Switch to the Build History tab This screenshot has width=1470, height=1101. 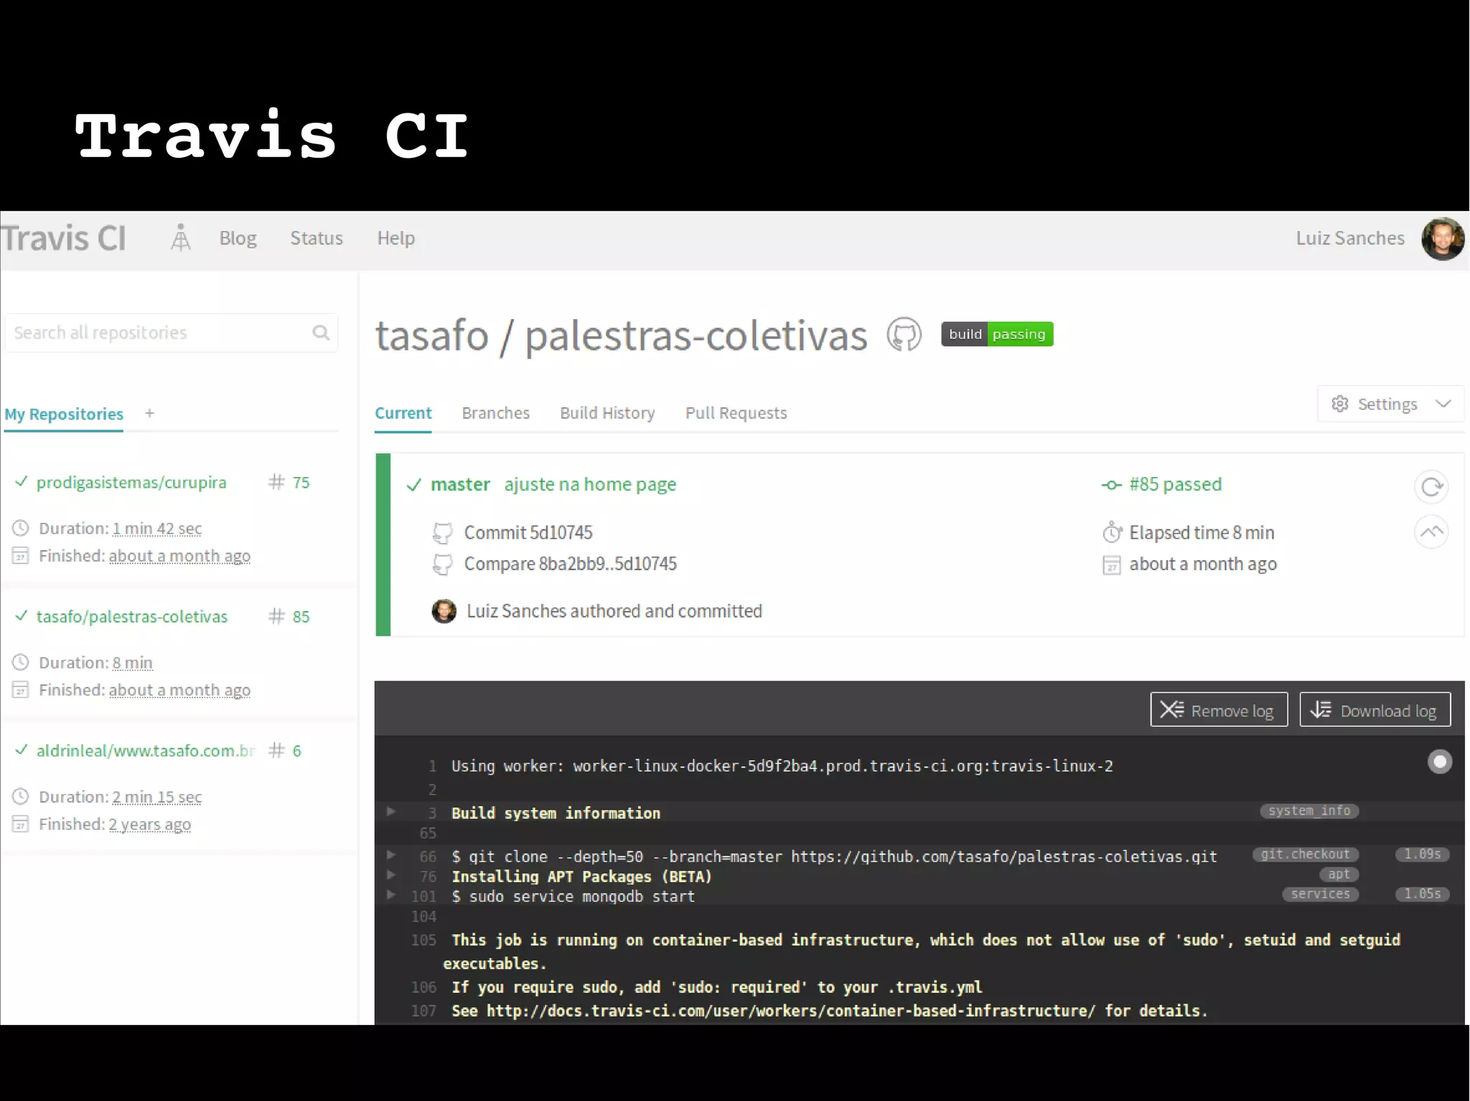(607, 413)
